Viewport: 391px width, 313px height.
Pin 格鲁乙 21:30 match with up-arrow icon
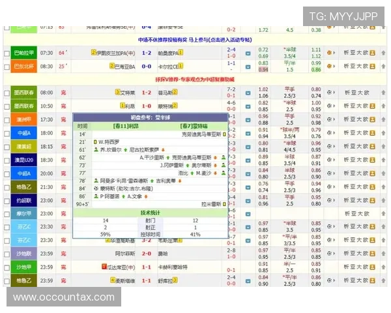(x=383, y=187)
